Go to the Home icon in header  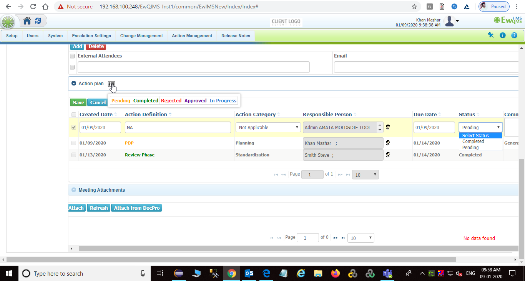pos(27,21)
